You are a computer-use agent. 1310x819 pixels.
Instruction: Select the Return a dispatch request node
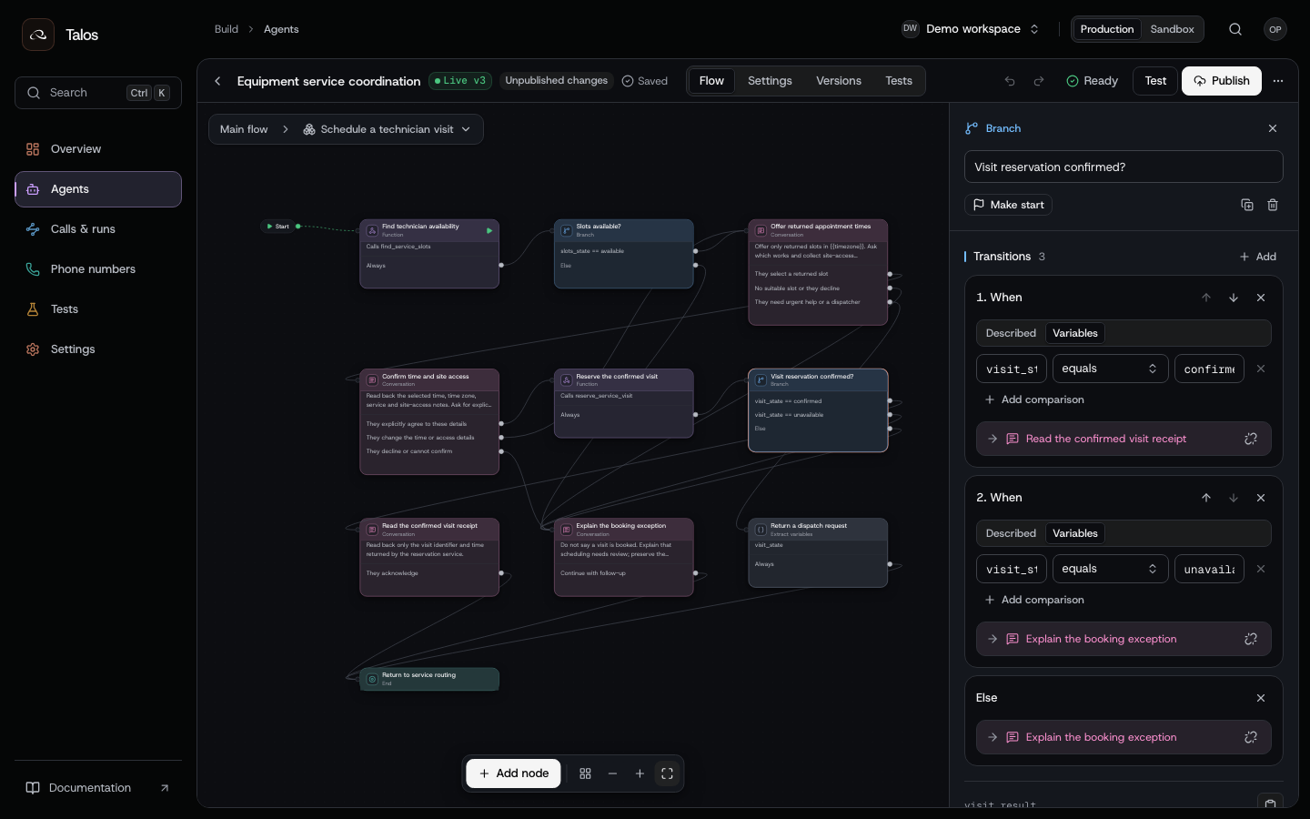[818, 552]
